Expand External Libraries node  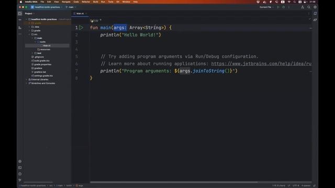(x=27, y=79)
